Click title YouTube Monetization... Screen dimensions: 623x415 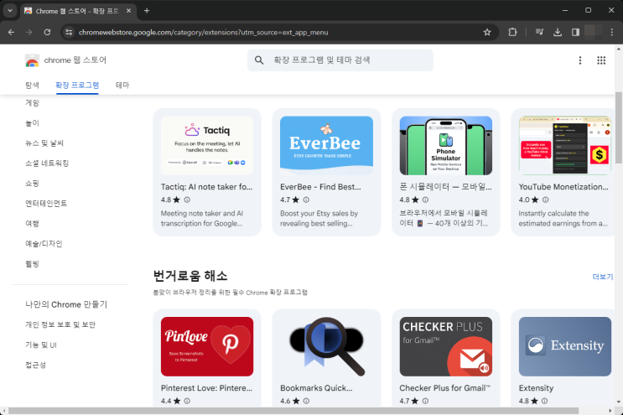point(563,187)
